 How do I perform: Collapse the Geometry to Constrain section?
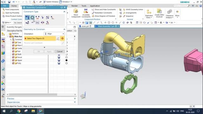coord(64,29)
